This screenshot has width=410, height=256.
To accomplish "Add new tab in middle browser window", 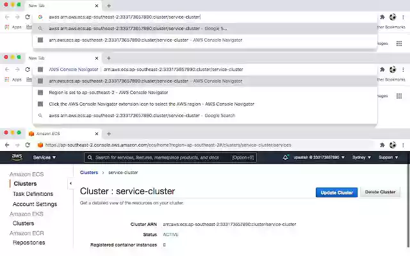I will 109,58.
